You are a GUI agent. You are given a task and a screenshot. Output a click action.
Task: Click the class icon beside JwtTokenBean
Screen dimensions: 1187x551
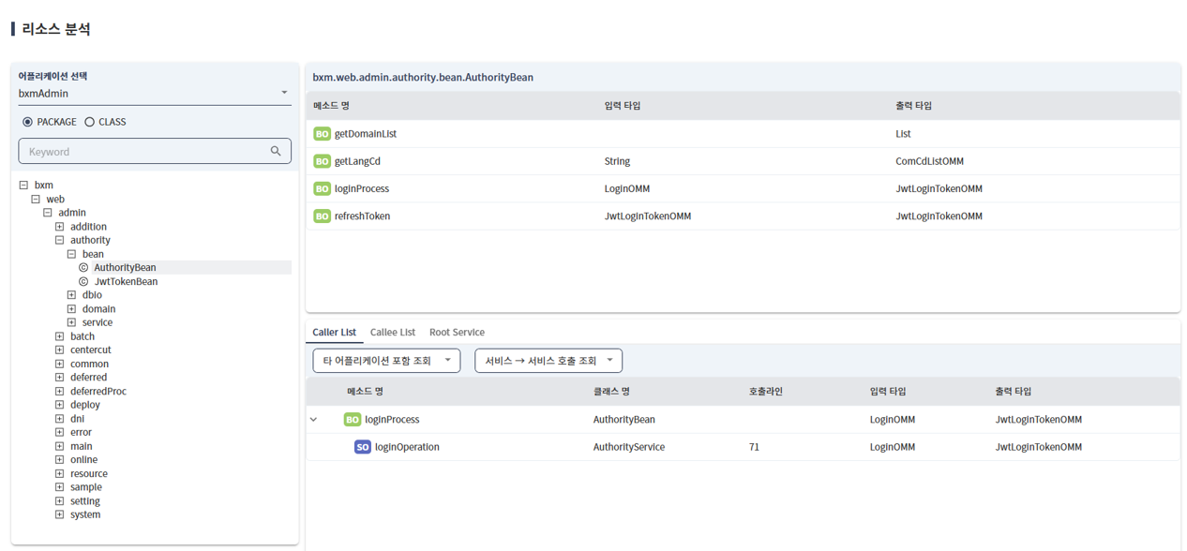click(83, 281)
